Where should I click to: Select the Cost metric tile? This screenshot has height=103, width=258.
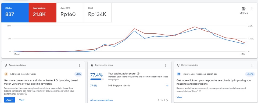(x=98, y=13)
